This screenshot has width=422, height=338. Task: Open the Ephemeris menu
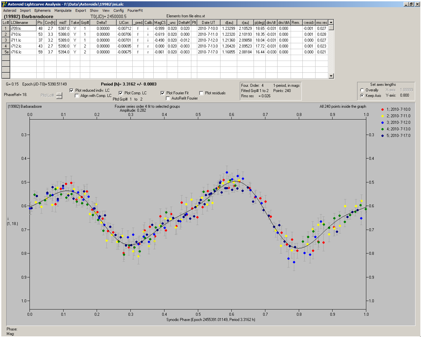click(x=43, y=10)
